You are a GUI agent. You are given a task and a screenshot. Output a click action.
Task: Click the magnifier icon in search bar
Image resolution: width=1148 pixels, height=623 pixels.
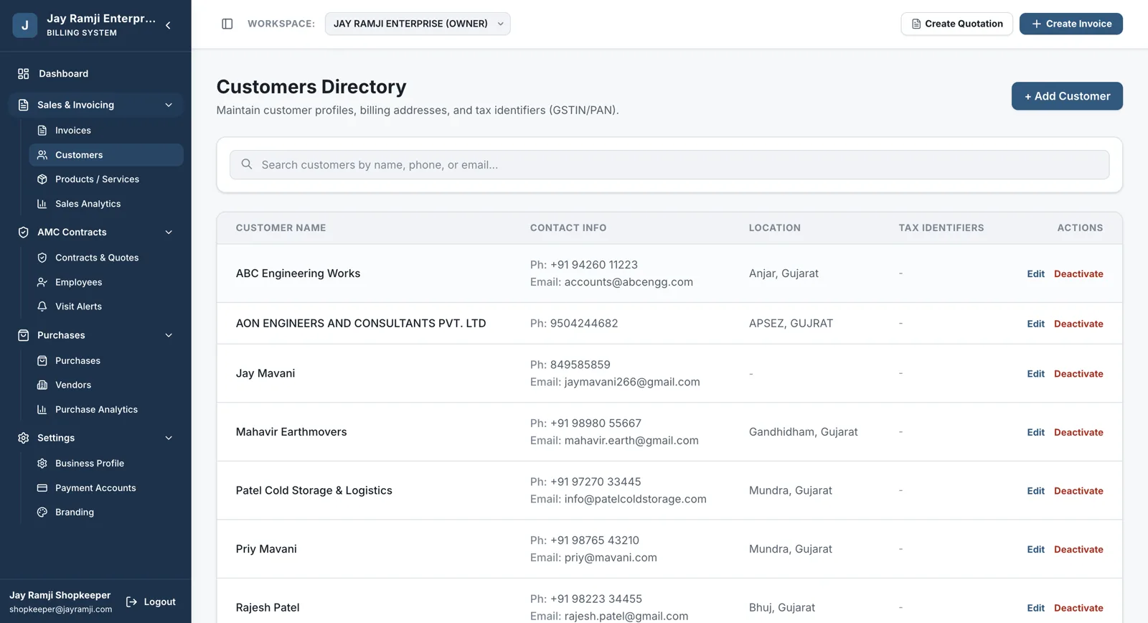[247, 164]
